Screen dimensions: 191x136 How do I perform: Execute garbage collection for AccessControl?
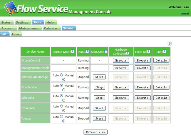pyautogui.click(x=121, y=60)
